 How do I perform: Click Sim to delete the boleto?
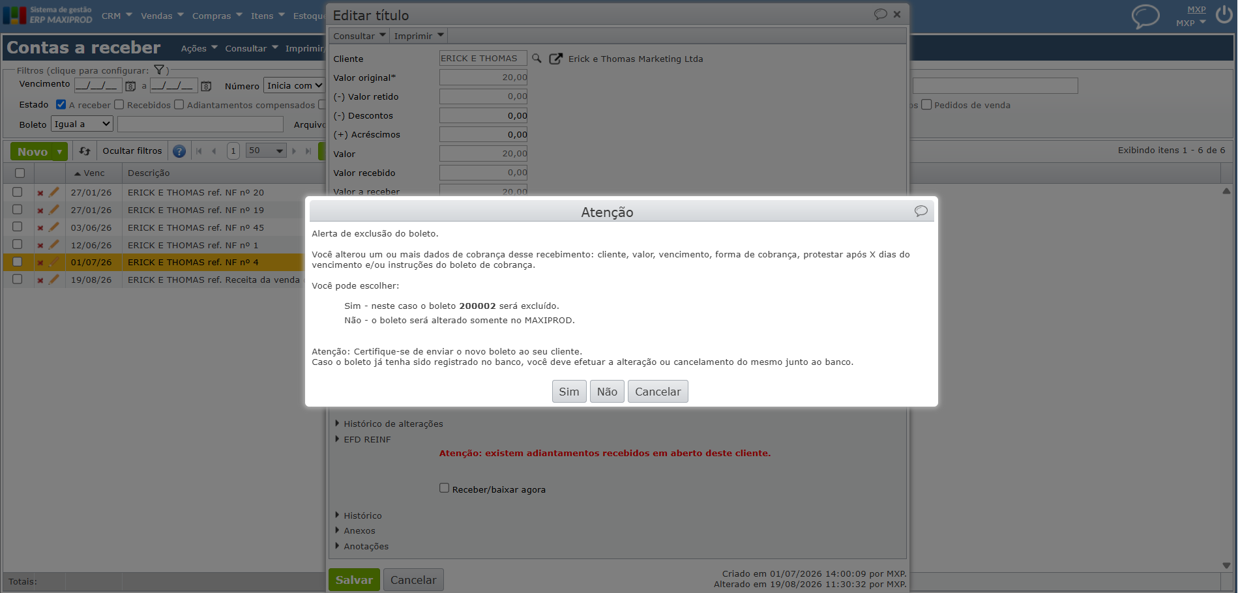569,392
